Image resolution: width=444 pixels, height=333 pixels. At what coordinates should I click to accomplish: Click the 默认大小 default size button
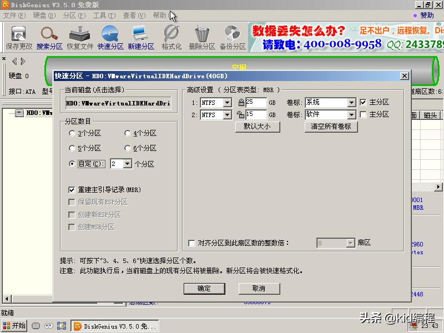click(257, 127)
